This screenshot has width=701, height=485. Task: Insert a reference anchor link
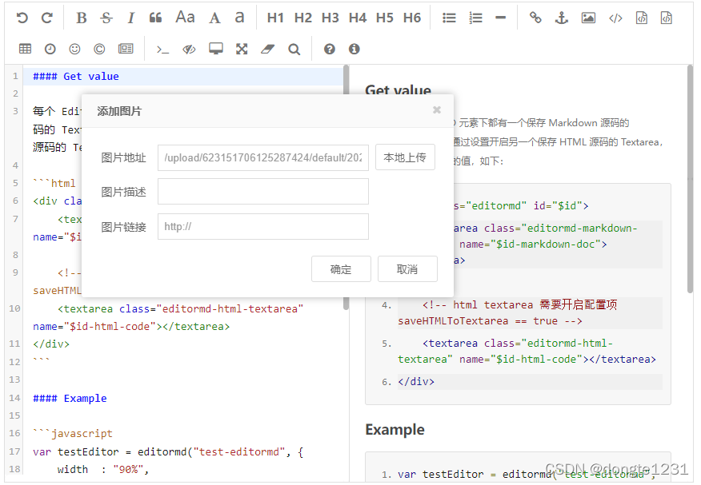(x=561, y=18)
